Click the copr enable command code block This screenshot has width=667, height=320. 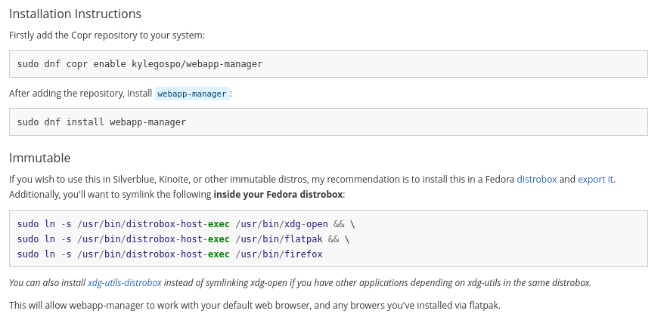pos(328,64)
